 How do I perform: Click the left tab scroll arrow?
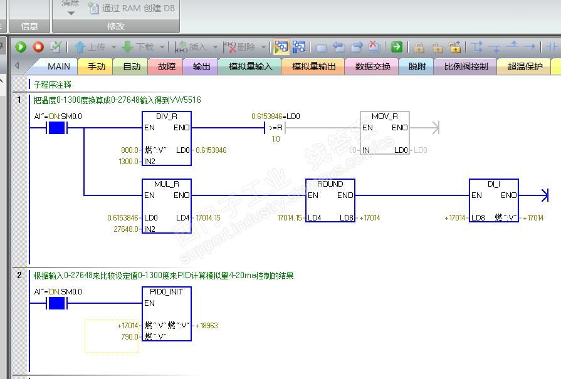17,66
